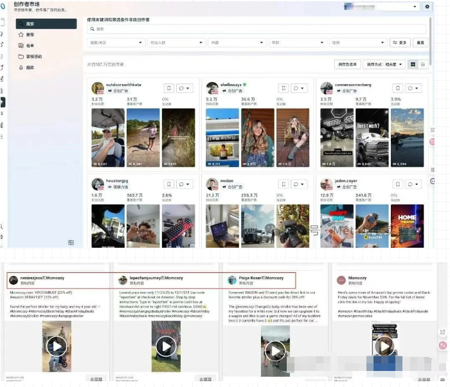Screen dimensions: 450x387
Task: Open the message menu on connersonnenberg card
Action: point(413,89)
